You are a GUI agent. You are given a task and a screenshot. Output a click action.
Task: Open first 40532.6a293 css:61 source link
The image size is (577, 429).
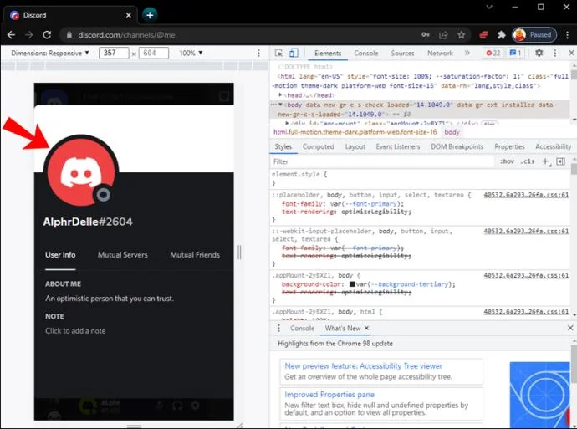[x=526, y=195]
